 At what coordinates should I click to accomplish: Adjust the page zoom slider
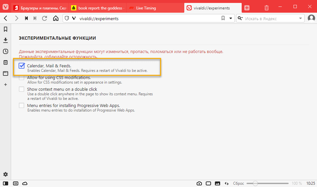[x=267, y=183]
